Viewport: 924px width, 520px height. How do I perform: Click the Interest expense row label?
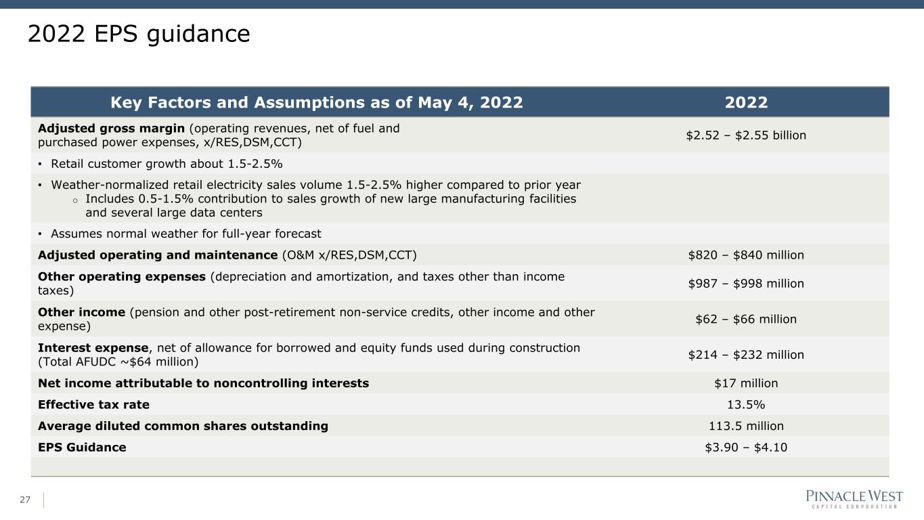click(309, 354)
